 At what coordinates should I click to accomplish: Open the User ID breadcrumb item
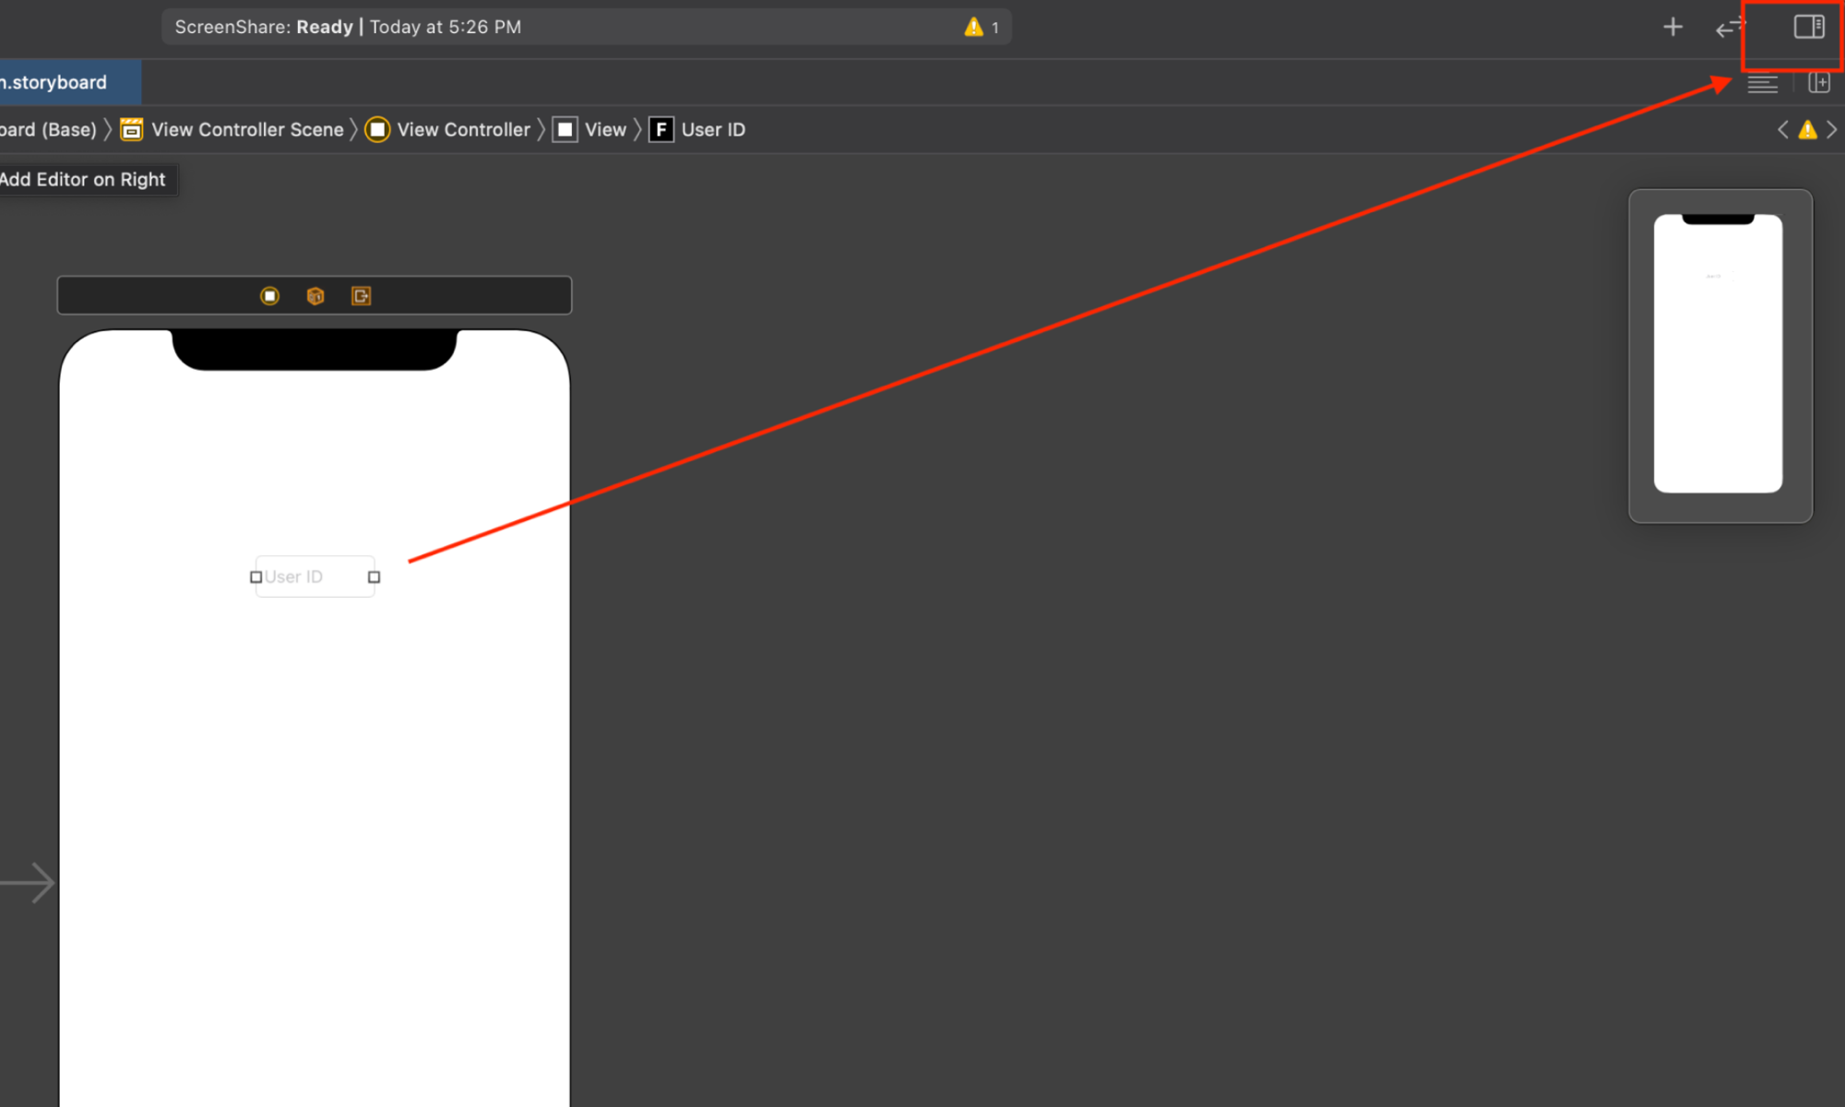(713, 130)
